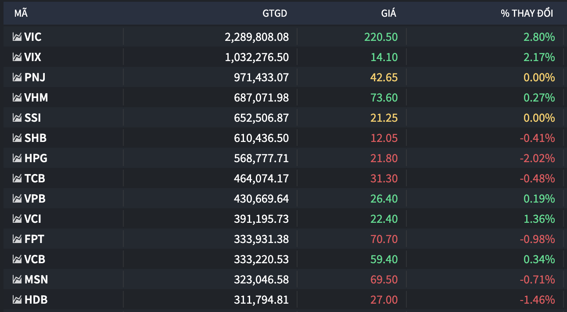Click the trading value 430,669.64

pos(262,199)
